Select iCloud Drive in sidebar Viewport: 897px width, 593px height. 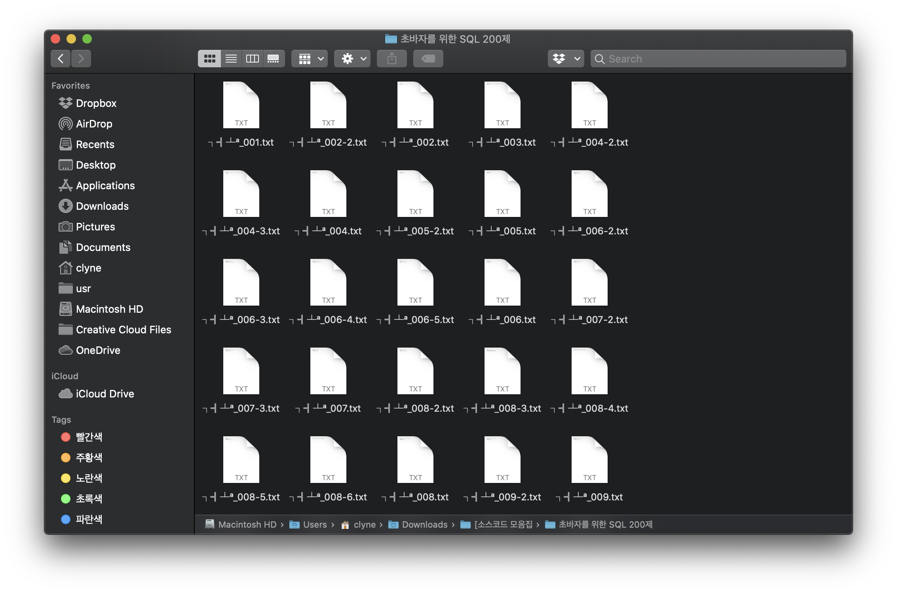[x=105, y=394]
